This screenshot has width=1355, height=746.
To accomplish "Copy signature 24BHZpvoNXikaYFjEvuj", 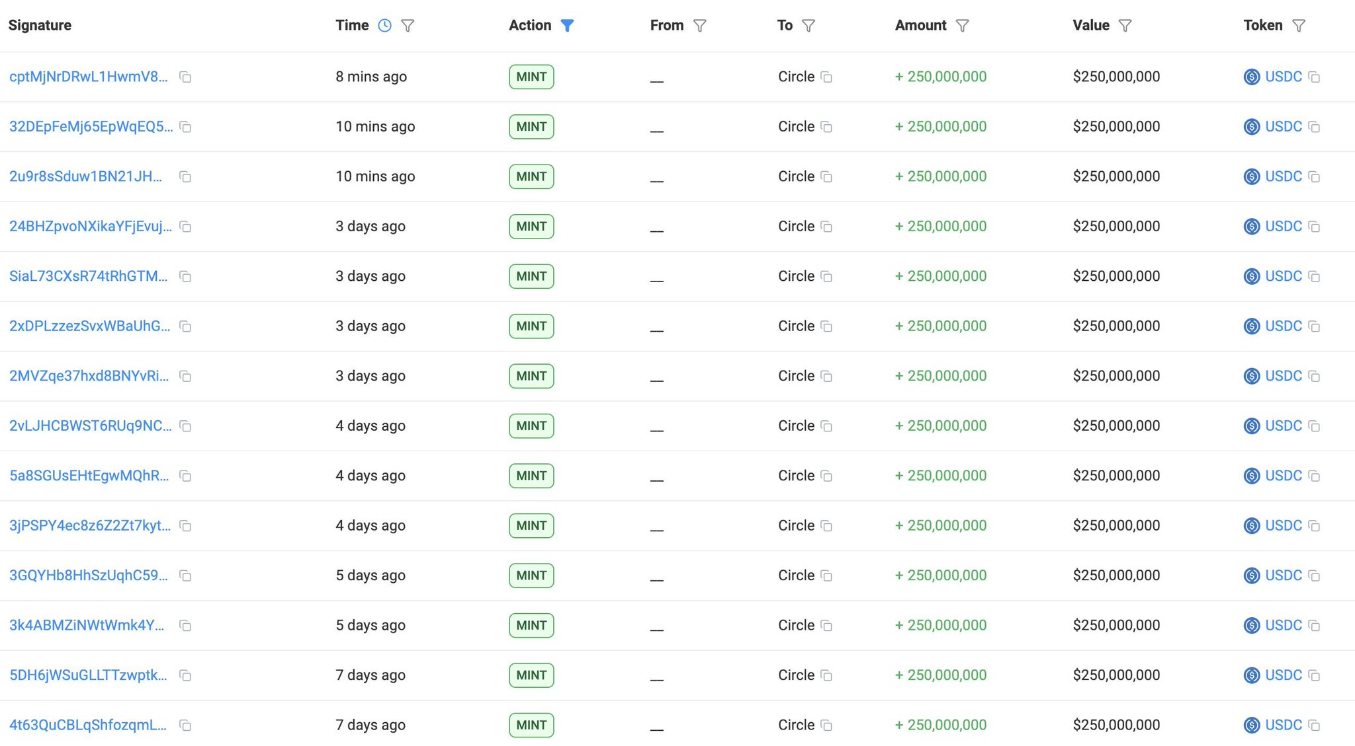I will (x=185, y=227).
